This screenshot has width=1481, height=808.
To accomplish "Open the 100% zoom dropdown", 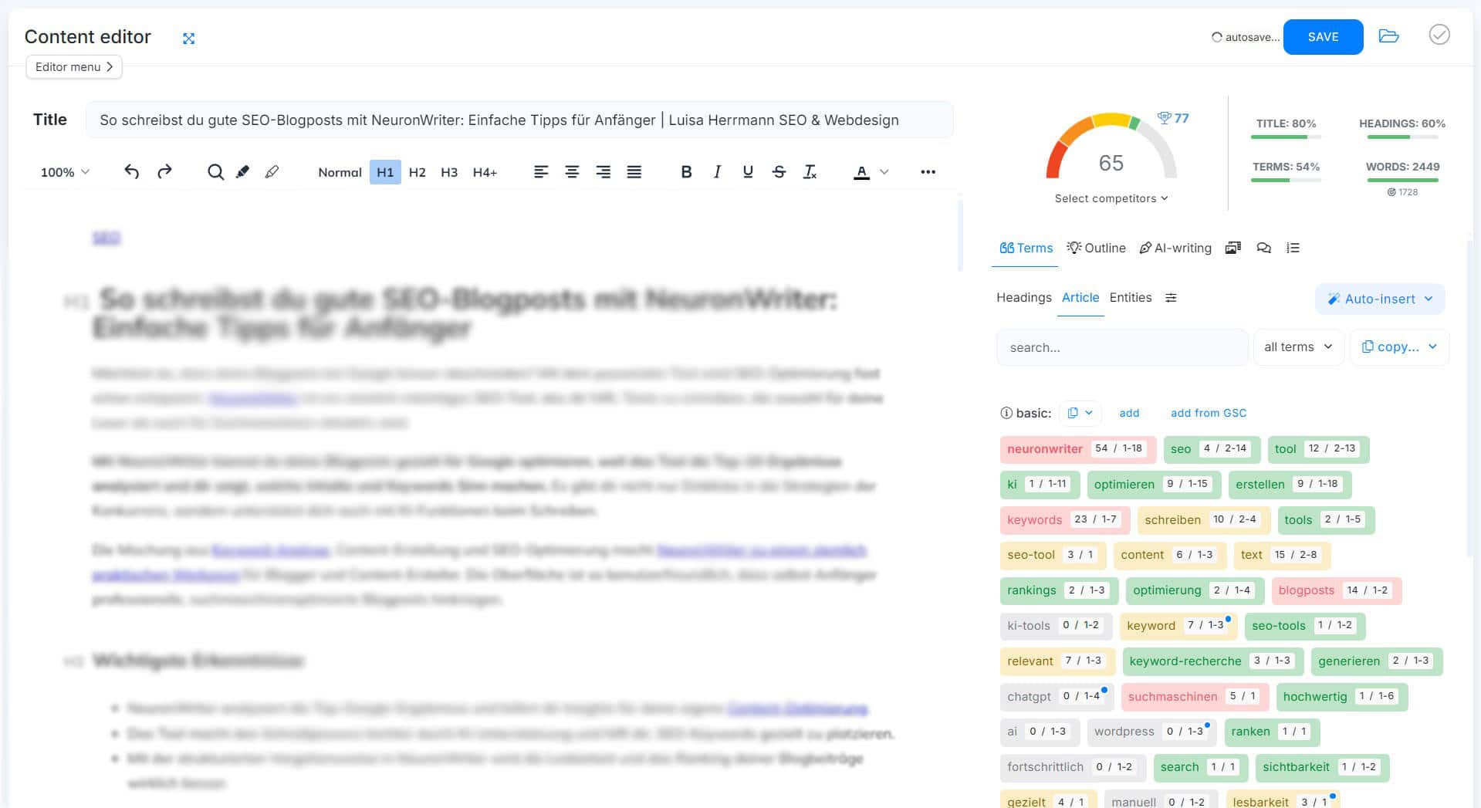I will 65,172.
